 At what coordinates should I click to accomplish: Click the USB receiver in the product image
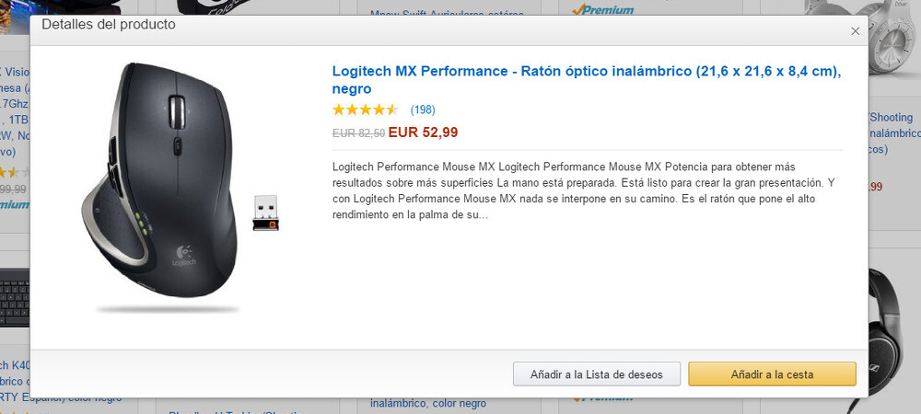coord(265,213)
